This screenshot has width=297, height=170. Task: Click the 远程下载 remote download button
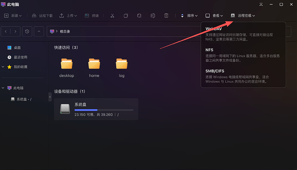[42, 16]
